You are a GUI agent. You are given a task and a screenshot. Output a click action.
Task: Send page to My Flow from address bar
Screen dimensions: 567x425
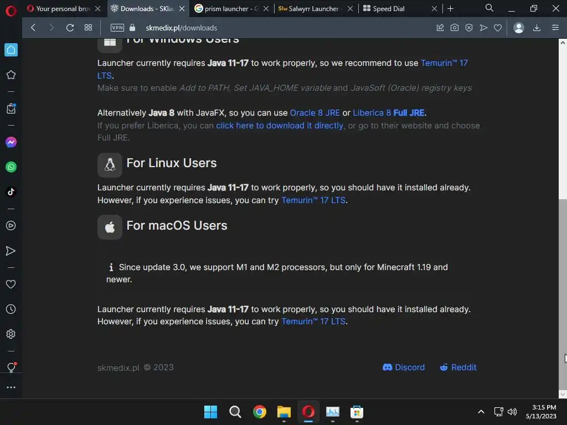[483, 28]
